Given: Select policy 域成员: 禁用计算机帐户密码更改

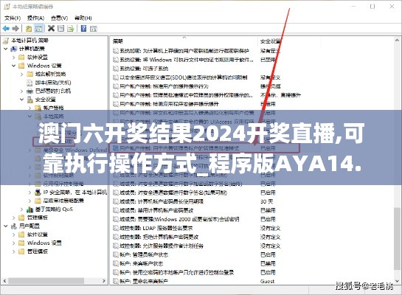Looking at the screenshot, I should point(156,210).
